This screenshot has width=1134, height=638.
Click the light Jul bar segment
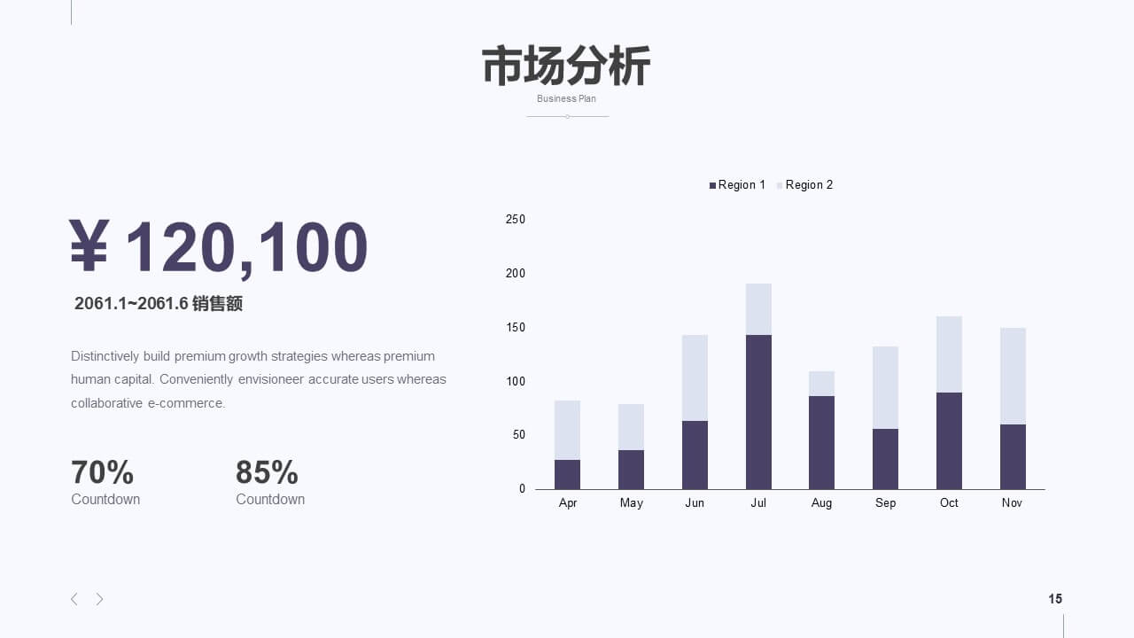click(x=758, y=309)
